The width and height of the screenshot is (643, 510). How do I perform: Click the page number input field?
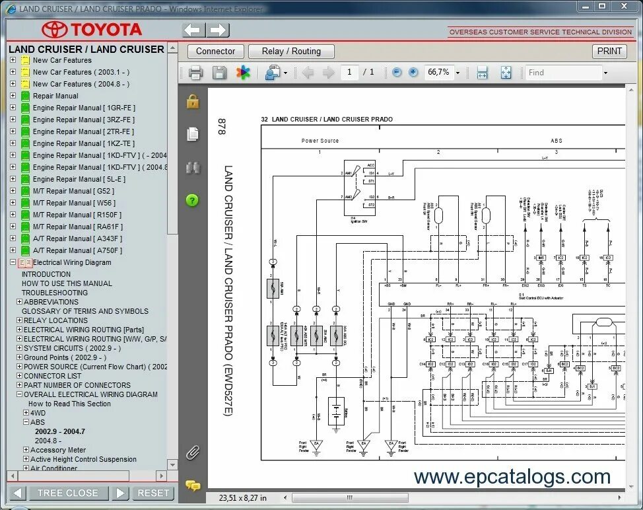pos(349,72)
